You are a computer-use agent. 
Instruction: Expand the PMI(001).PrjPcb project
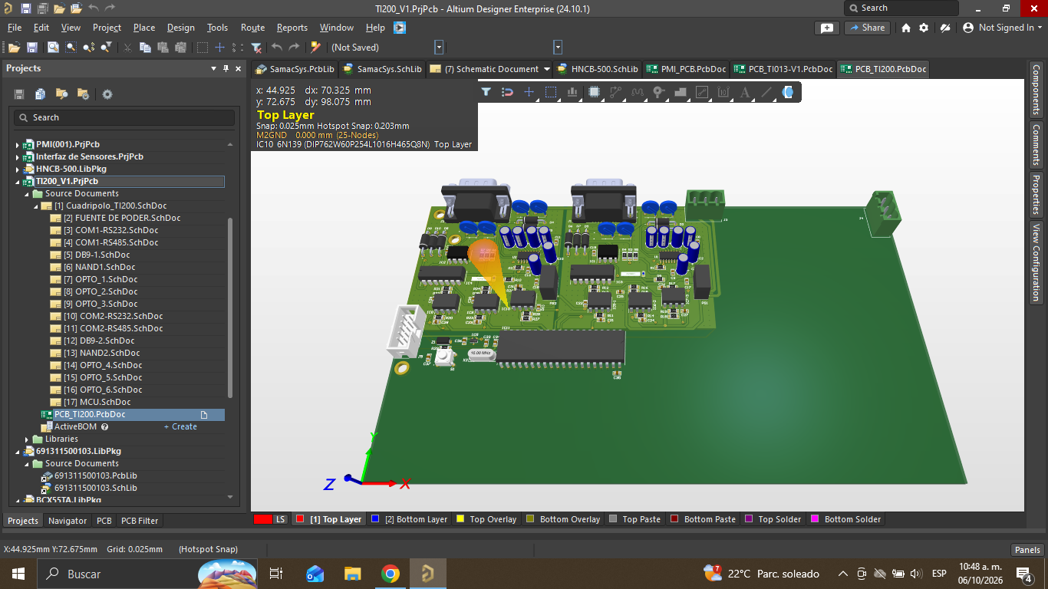18,144
